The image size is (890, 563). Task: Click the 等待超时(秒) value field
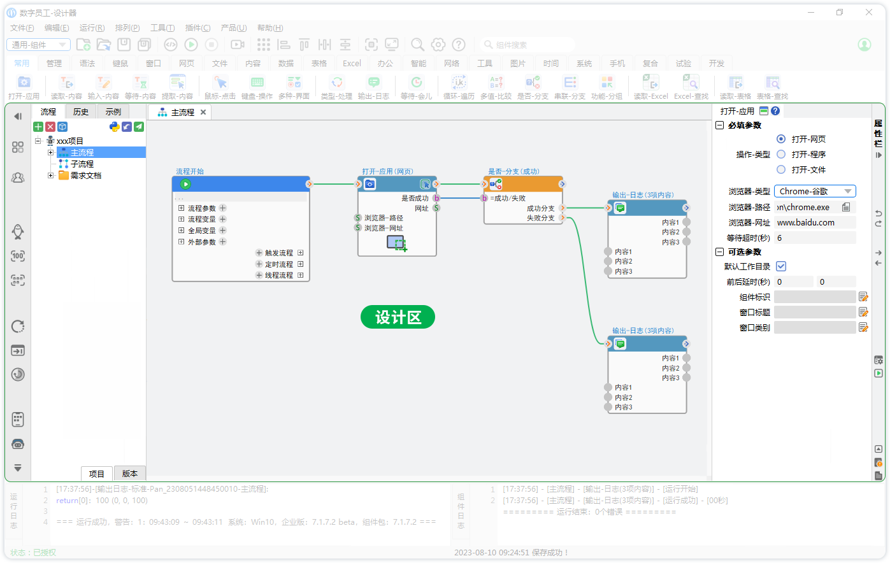[x=815, y=238]
